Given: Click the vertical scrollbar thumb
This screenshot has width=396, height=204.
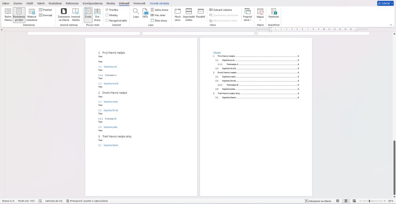Looking at the screenshot, I should click(394, 168).
